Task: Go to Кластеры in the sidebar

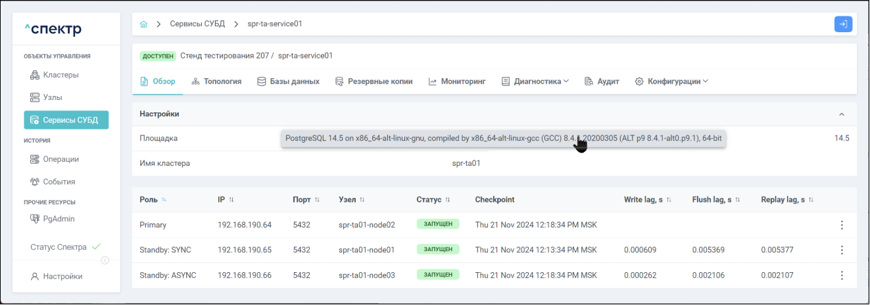Action: (60, 75)
